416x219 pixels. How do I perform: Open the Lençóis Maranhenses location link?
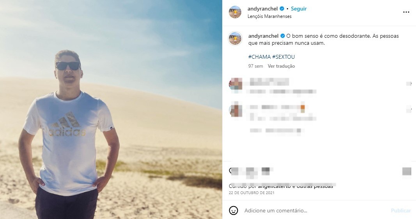[269, 16]
